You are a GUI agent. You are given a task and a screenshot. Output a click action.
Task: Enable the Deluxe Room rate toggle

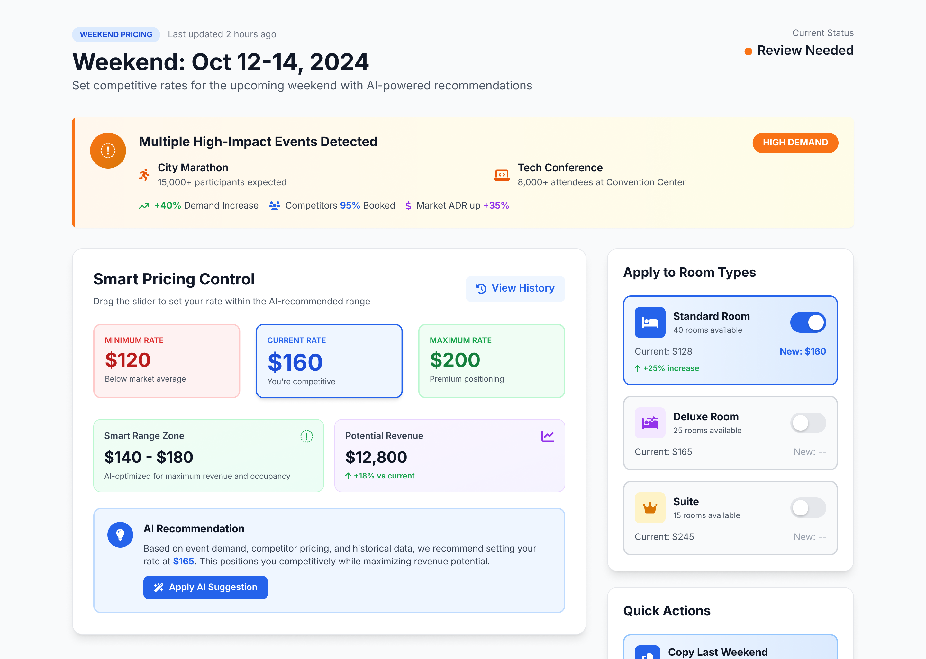(808, 422)
